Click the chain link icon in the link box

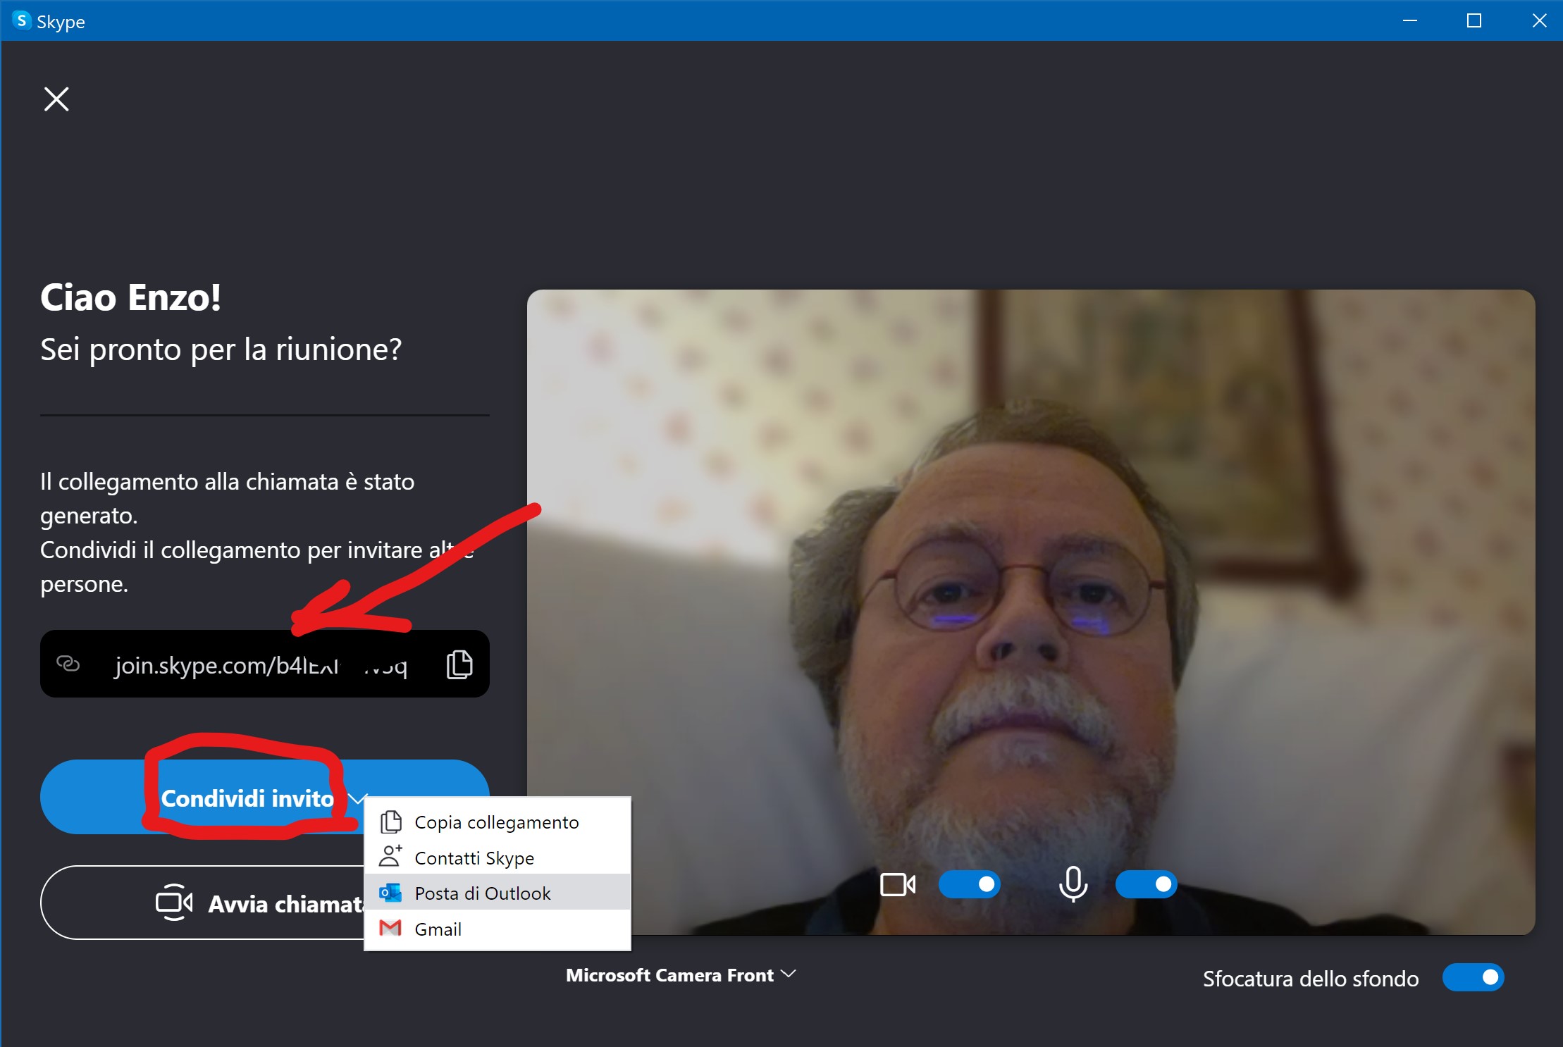68,664
